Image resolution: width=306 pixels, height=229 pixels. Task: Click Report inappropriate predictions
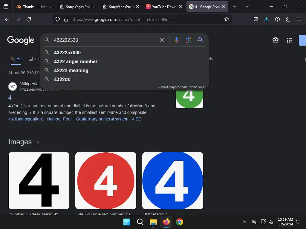click(x=181, y=87)
